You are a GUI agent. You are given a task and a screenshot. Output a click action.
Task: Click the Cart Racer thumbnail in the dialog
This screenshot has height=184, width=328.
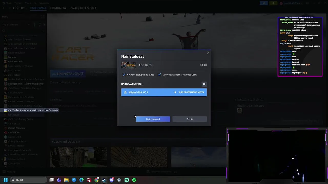pyautogui.click(x=129, y=65)
